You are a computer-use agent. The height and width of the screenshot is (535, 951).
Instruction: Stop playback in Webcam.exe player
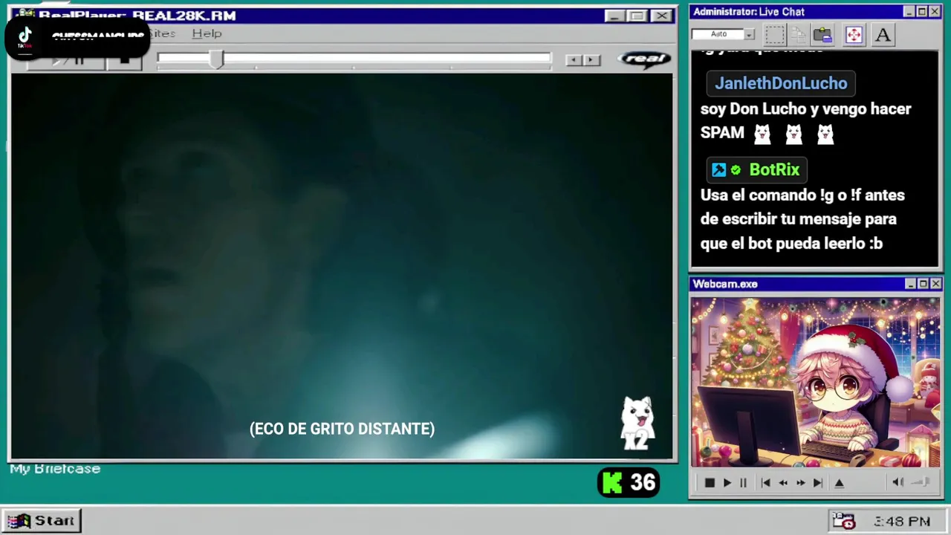(710, 483)
